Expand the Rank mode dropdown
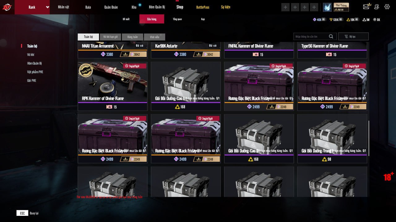 [47, 7]
